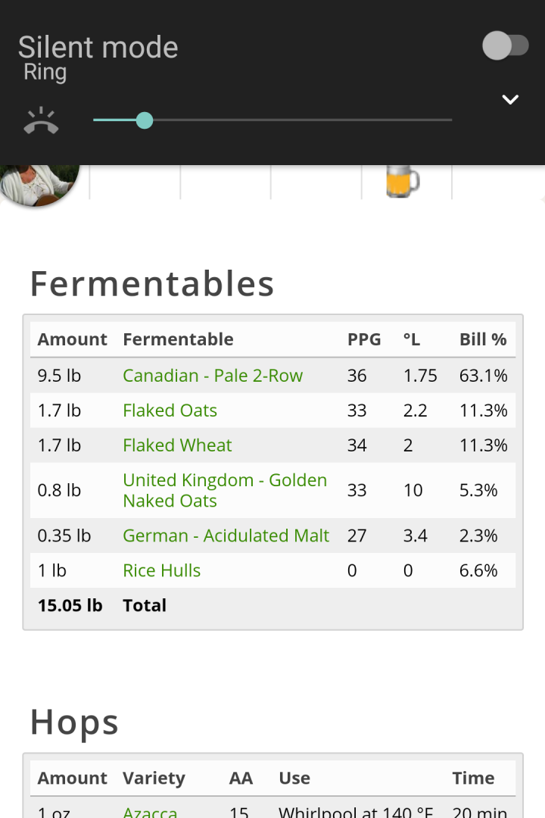Screen dimensions: 545x818
Task: Open the brewer profile avatar photo
Action: click(39, 184)
